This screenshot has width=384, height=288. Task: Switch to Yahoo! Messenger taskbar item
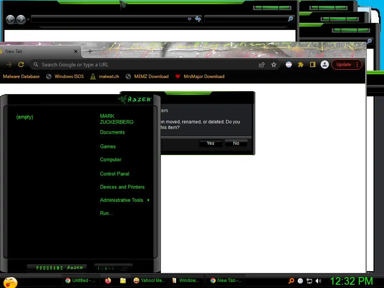click(149, 280)
